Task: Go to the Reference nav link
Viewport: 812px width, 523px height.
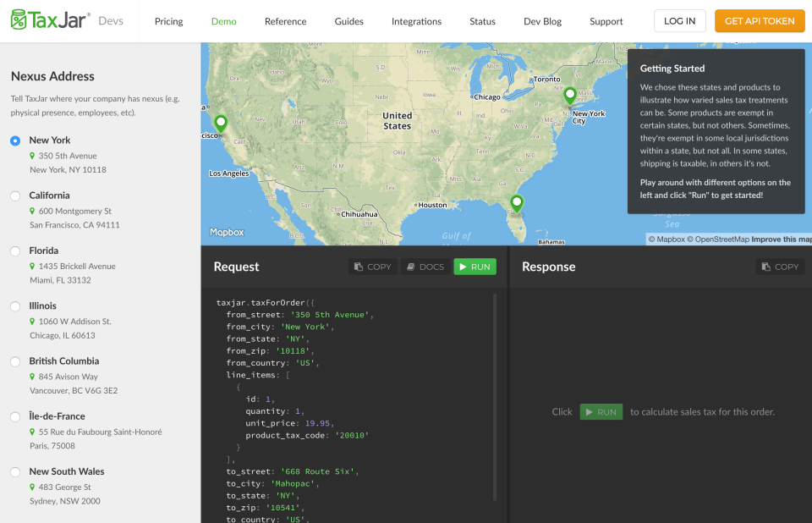Action: pos(285,21)
